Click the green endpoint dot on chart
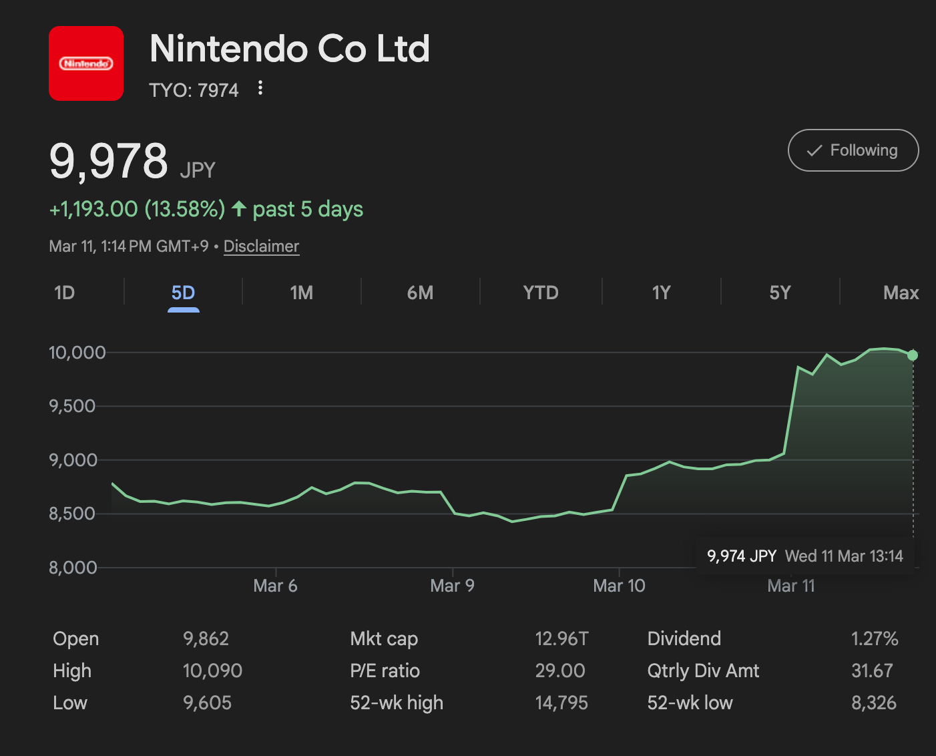The image size is (936, 756). (x=913, y=355)
